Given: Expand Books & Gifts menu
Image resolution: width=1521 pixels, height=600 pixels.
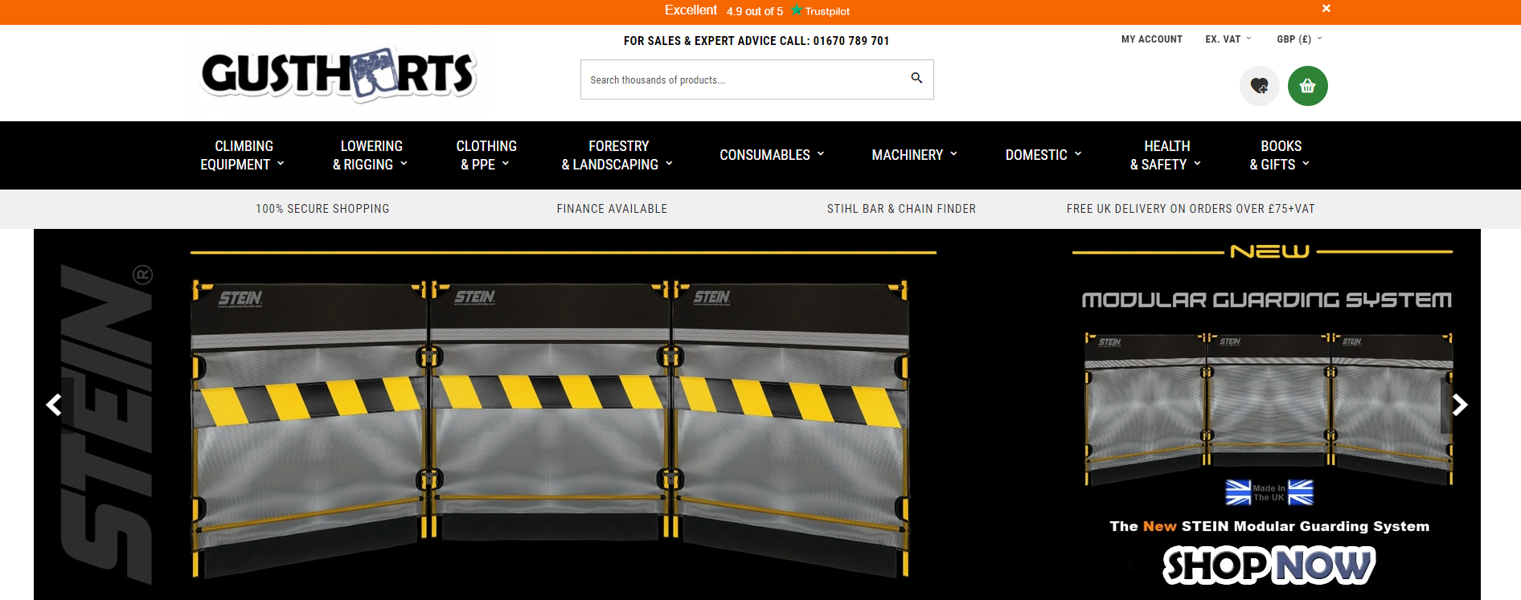Looking at the screenshot, I should (x=1280, y=155).
